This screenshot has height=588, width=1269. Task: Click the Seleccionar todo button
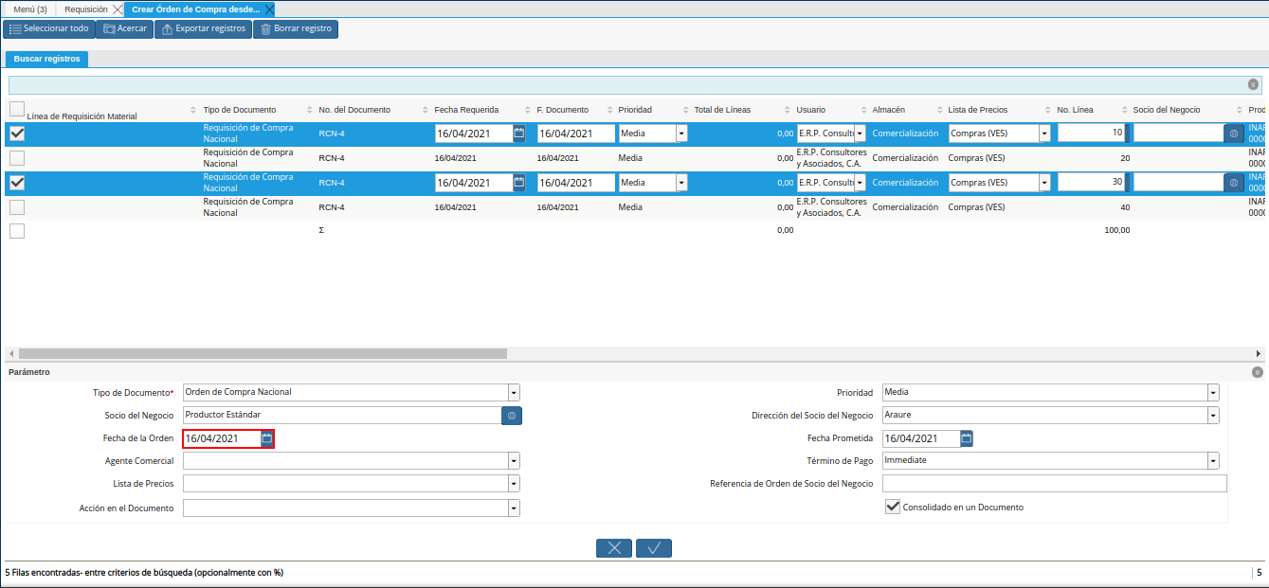point(48,29)
